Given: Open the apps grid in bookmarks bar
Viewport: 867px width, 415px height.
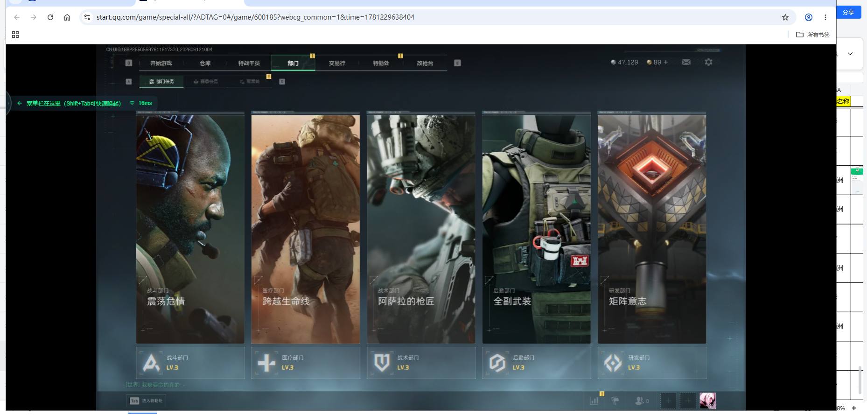Looking at the screenshot, I should tap(15, 35).
